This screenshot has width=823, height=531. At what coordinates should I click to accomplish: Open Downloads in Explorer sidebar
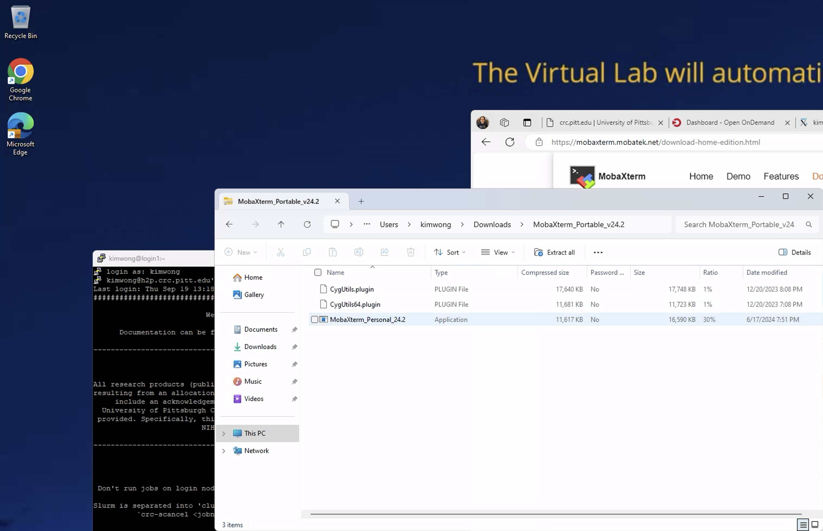click(x=260, y=347)
